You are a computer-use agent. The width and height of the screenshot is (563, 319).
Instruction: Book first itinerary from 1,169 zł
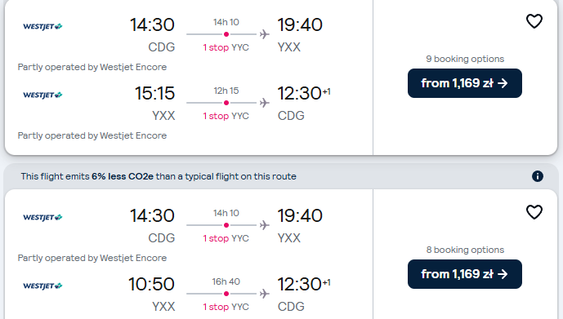point(465,83)
